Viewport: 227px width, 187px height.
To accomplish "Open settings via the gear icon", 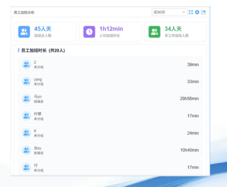I will tap(197, 12).
